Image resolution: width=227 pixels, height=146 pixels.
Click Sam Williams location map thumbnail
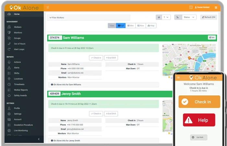189,58
